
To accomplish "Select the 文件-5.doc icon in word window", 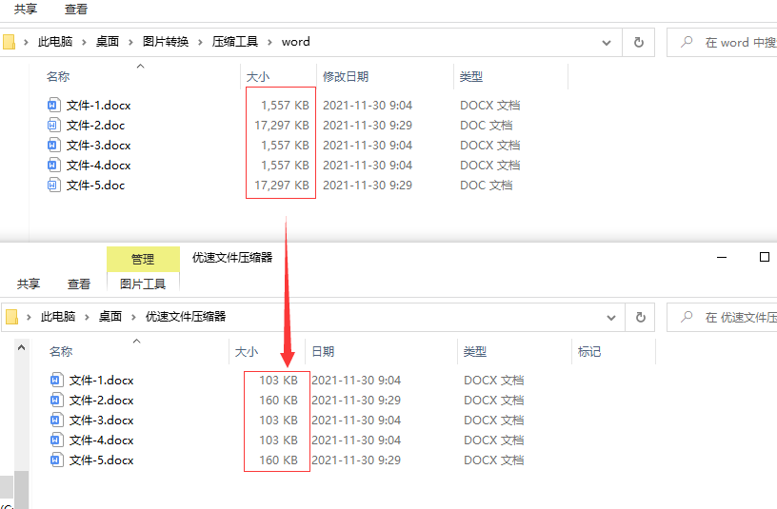I will (x=53, y=186).
